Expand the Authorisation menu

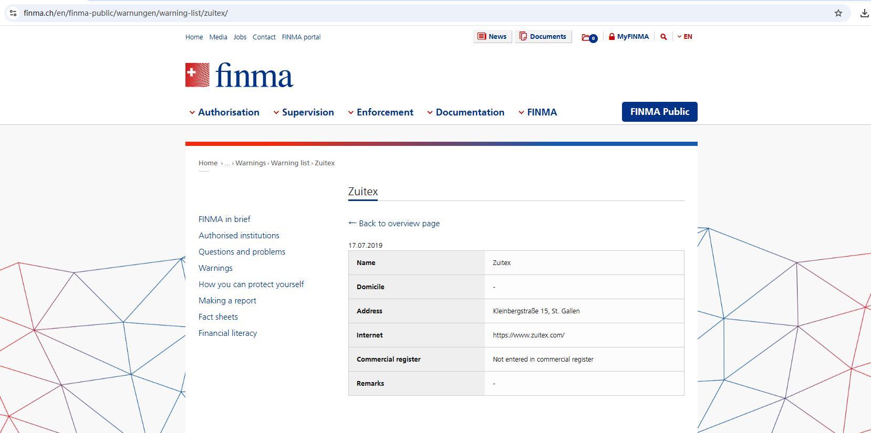pos(224,112)
